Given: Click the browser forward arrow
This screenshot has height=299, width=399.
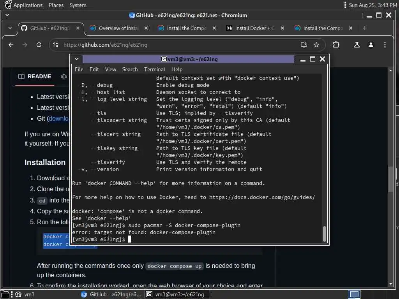Looking at the screenshot, I should click(x=25, y=45).
